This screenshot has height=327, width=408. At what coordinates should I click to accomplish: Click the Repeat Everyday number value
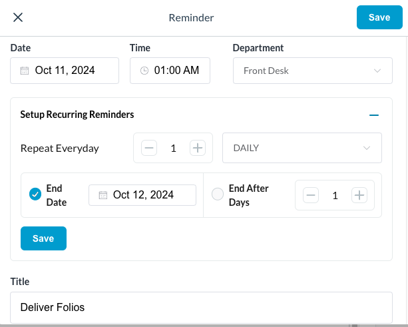tap(173, 148)
